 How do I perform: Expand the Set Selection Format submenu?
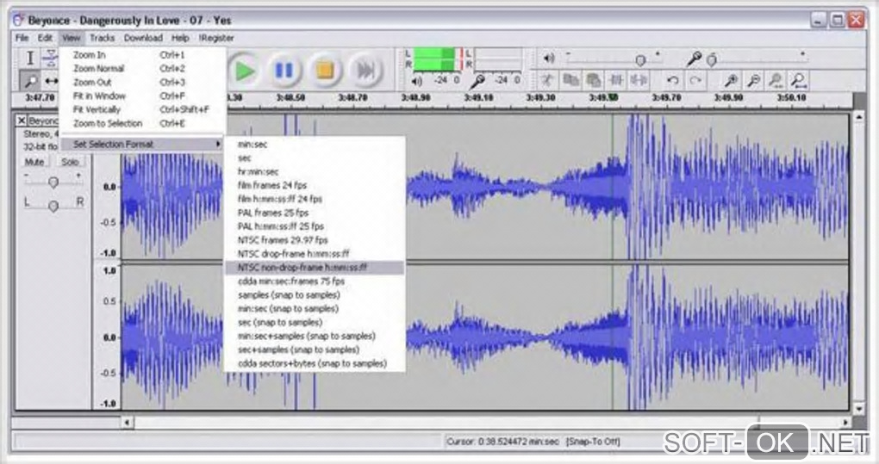(x=142, y=145)
